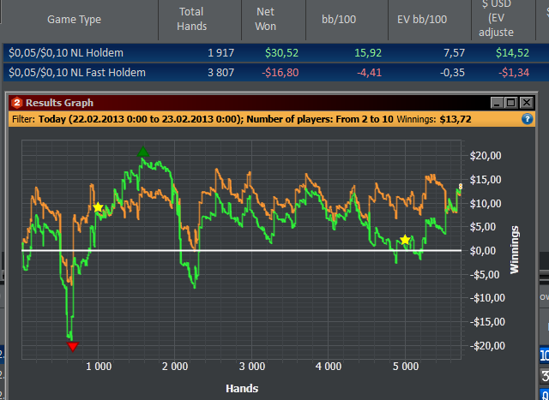Click the green triangle peak marker

tap(143, 152)
